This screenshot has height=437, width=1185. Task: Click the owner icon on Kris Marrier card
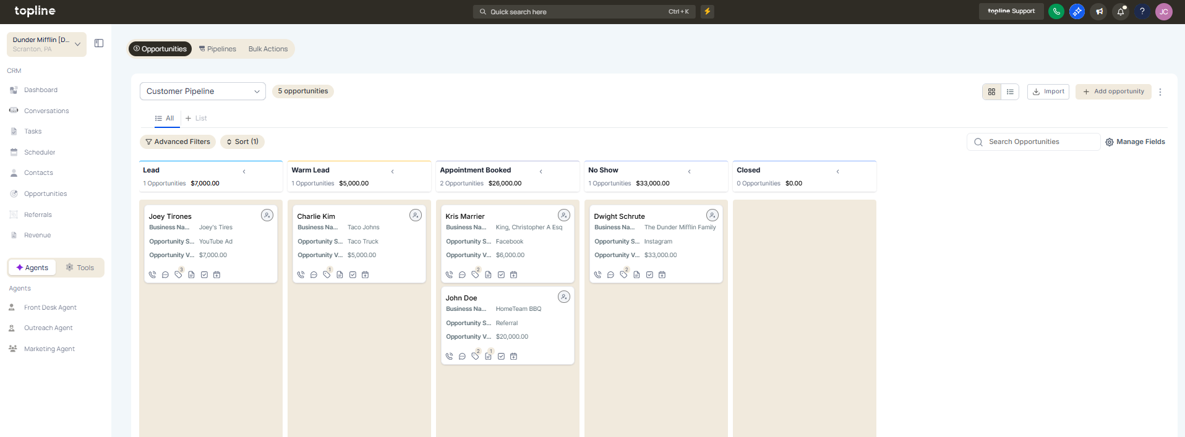[x=564, y=215]
